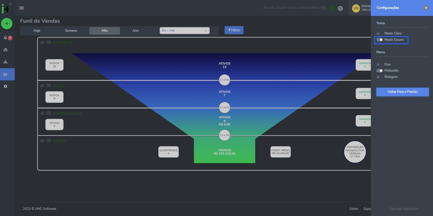Click the card icon beside LEADS
The image size is (433, 216).
(49, 86)
